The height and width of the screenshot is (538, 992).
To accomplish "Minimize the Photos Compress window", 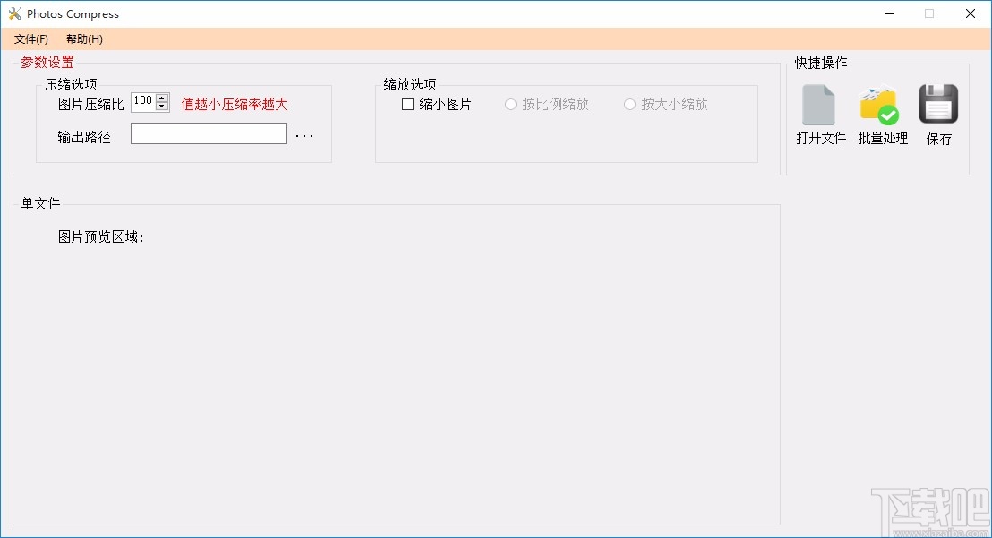I will [x=888, y=13].
